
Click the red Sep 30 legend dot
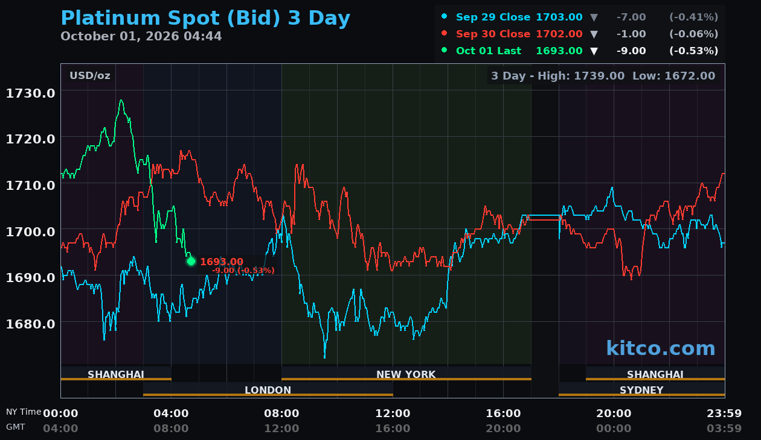(x=445, y=34)
